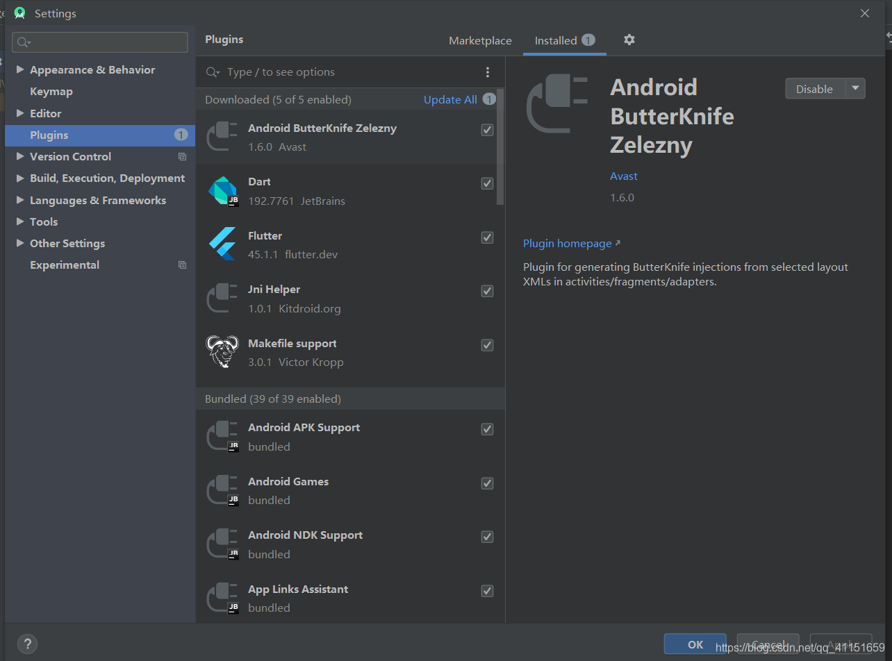Click the Android Games plugin icon
This screenshot has width=892, height=661.
click(x=223, y=490)
